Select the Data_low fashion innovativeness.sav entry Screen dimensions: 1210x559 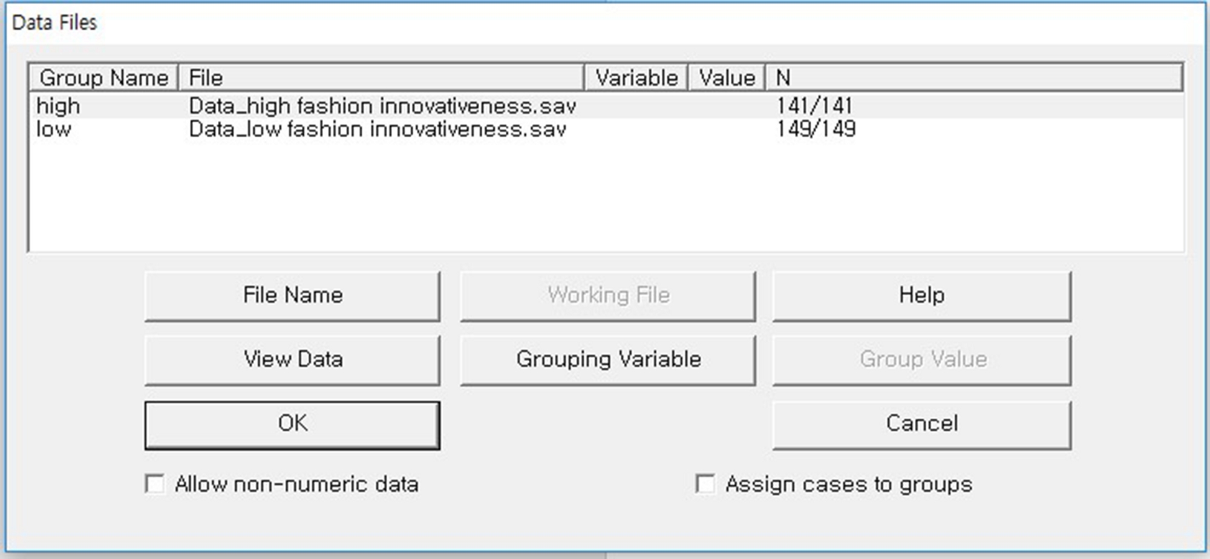click(378, 129)
